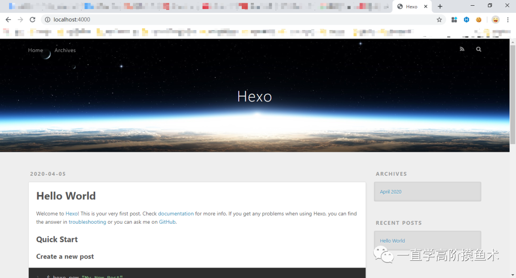Open the 2020-04-05 post date link

tap(48, 174)
